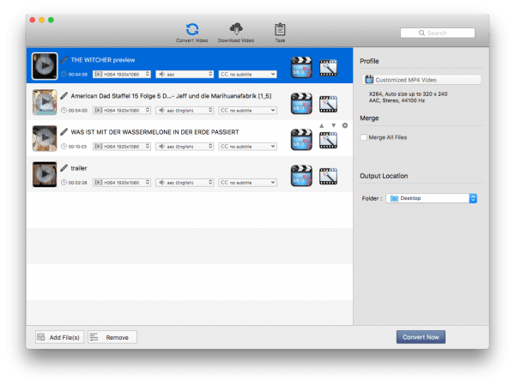Screen dimensions: 515x386
Task: Move the WASSERMELONE video up in list
Action: (321, 126)
